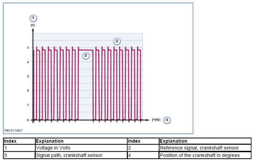Select the 1 volt tick label

click(x=28, y=105)
